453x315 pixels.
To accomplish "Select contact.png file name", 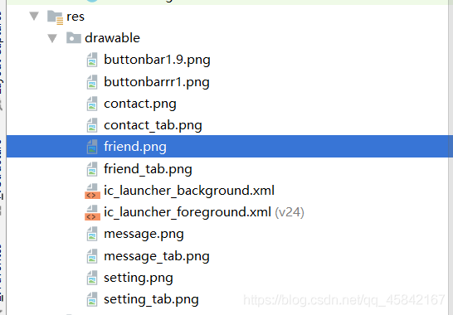I will (x=140, y=104).
